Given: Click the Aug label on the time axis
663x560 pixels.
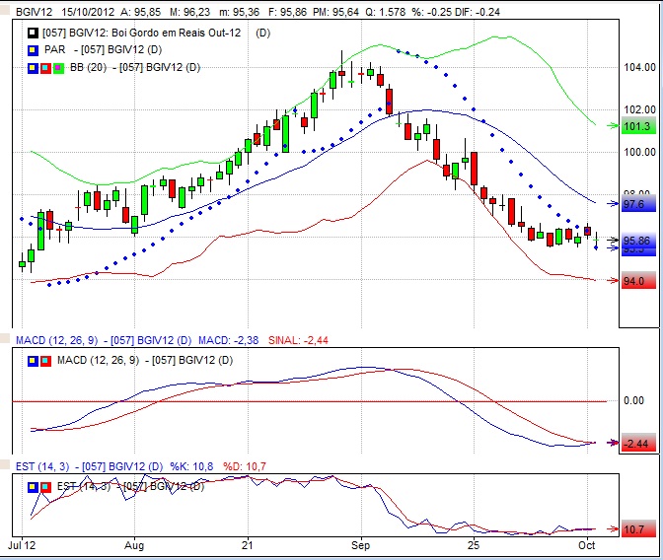Looking at the screenshot, I should [135, 543].
